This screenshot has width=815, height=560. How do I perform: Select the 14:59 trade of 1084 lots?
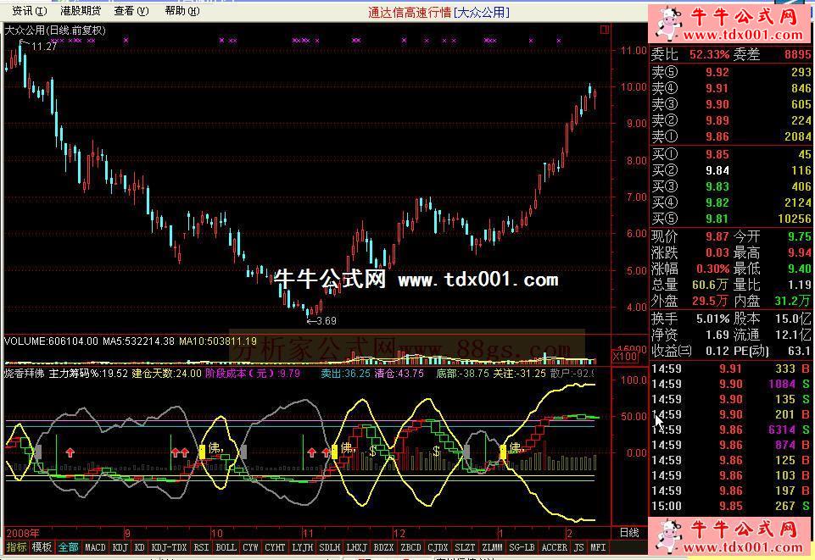tap(731, 384)
